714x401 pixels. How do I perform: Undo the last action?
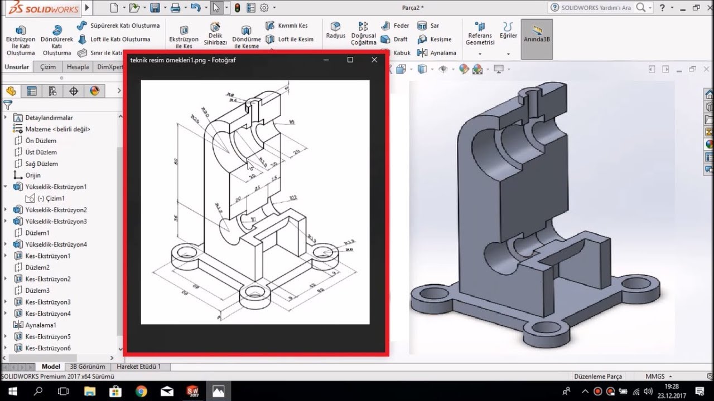click(x=195, y=8)
